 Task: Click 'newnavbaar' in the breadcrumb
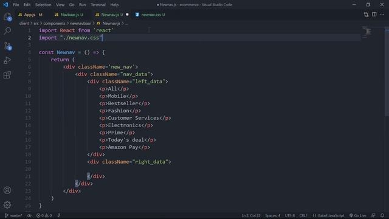tap(80, 23)
